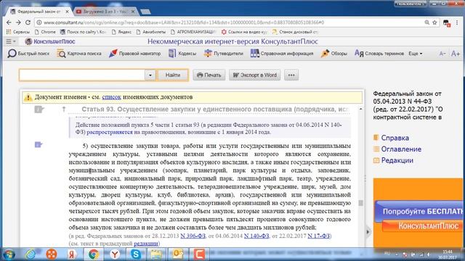Open Путеводители section
This screenshot has width=465, height=261.
224,54
